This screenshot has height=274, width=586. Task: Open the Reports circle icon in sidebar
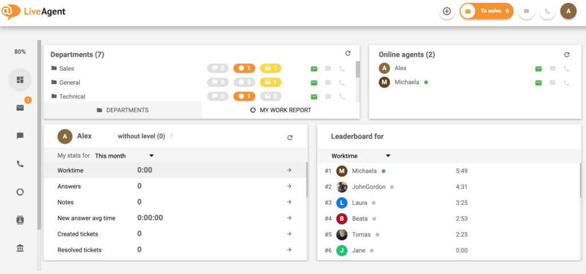pos(20,192)
